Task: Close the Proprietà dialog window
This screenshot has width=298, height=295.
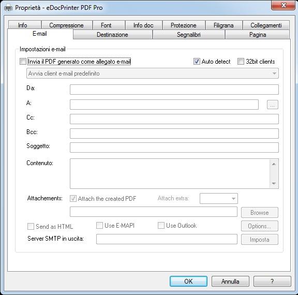Action: point(283,5)
